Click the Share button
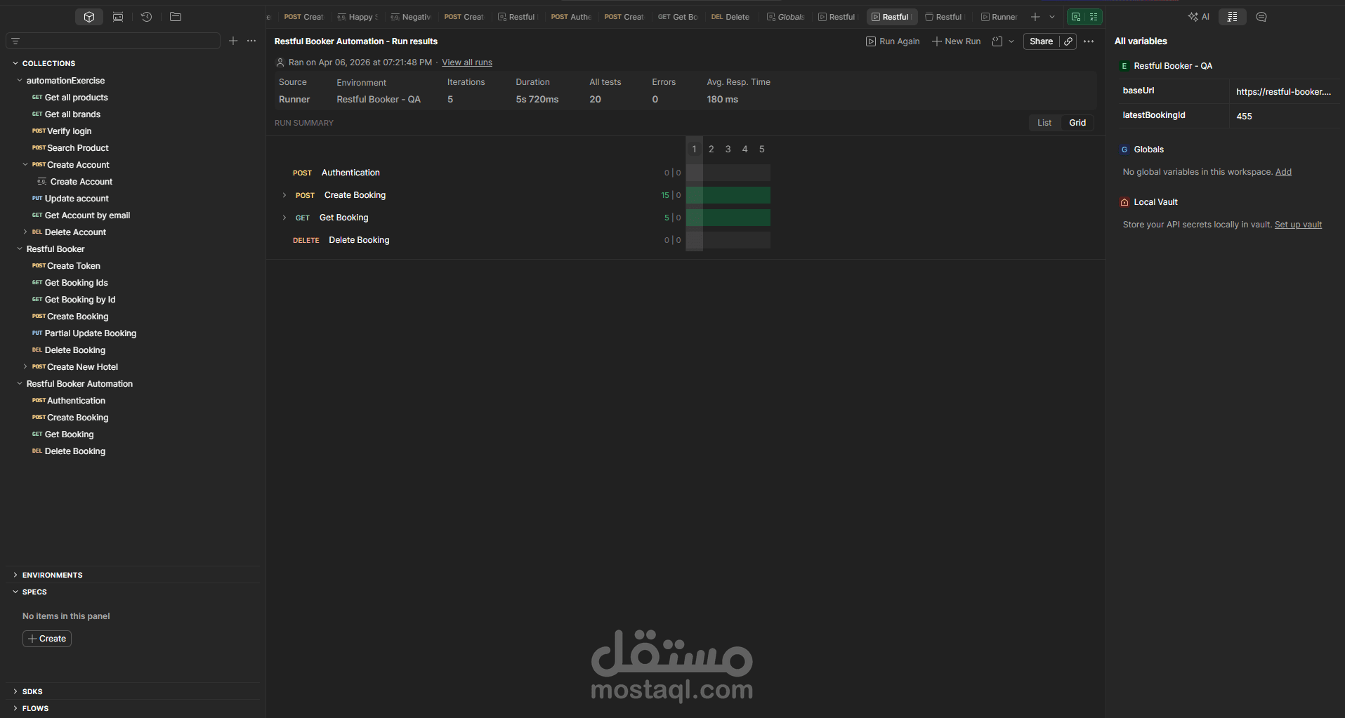This screenshot has height=718, width=1345. (x=1041, y=41)
